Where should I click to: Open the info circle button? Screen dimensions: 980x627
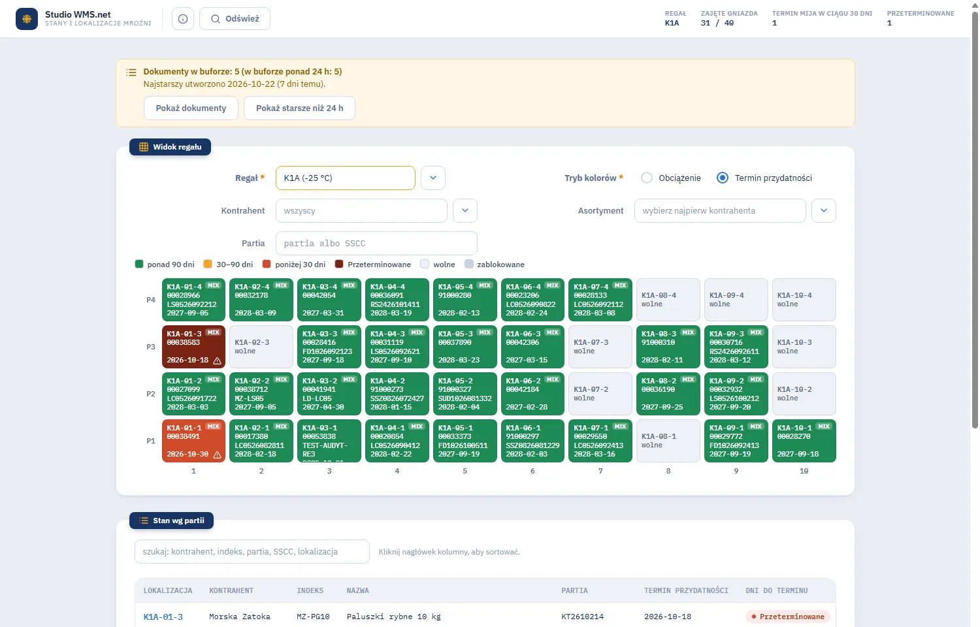(183, 19)
